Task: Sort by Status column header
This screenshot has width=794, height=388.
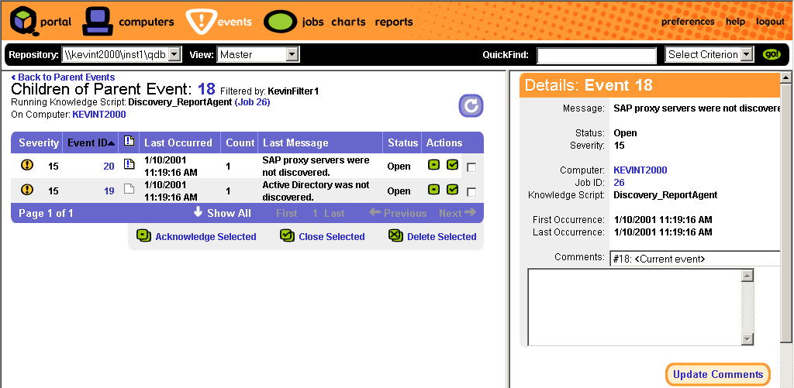Action: [x=402, y=142]
